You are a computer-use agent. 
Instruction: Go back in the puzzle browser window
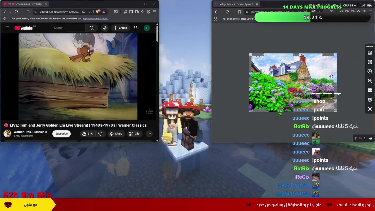pos(216,12)
